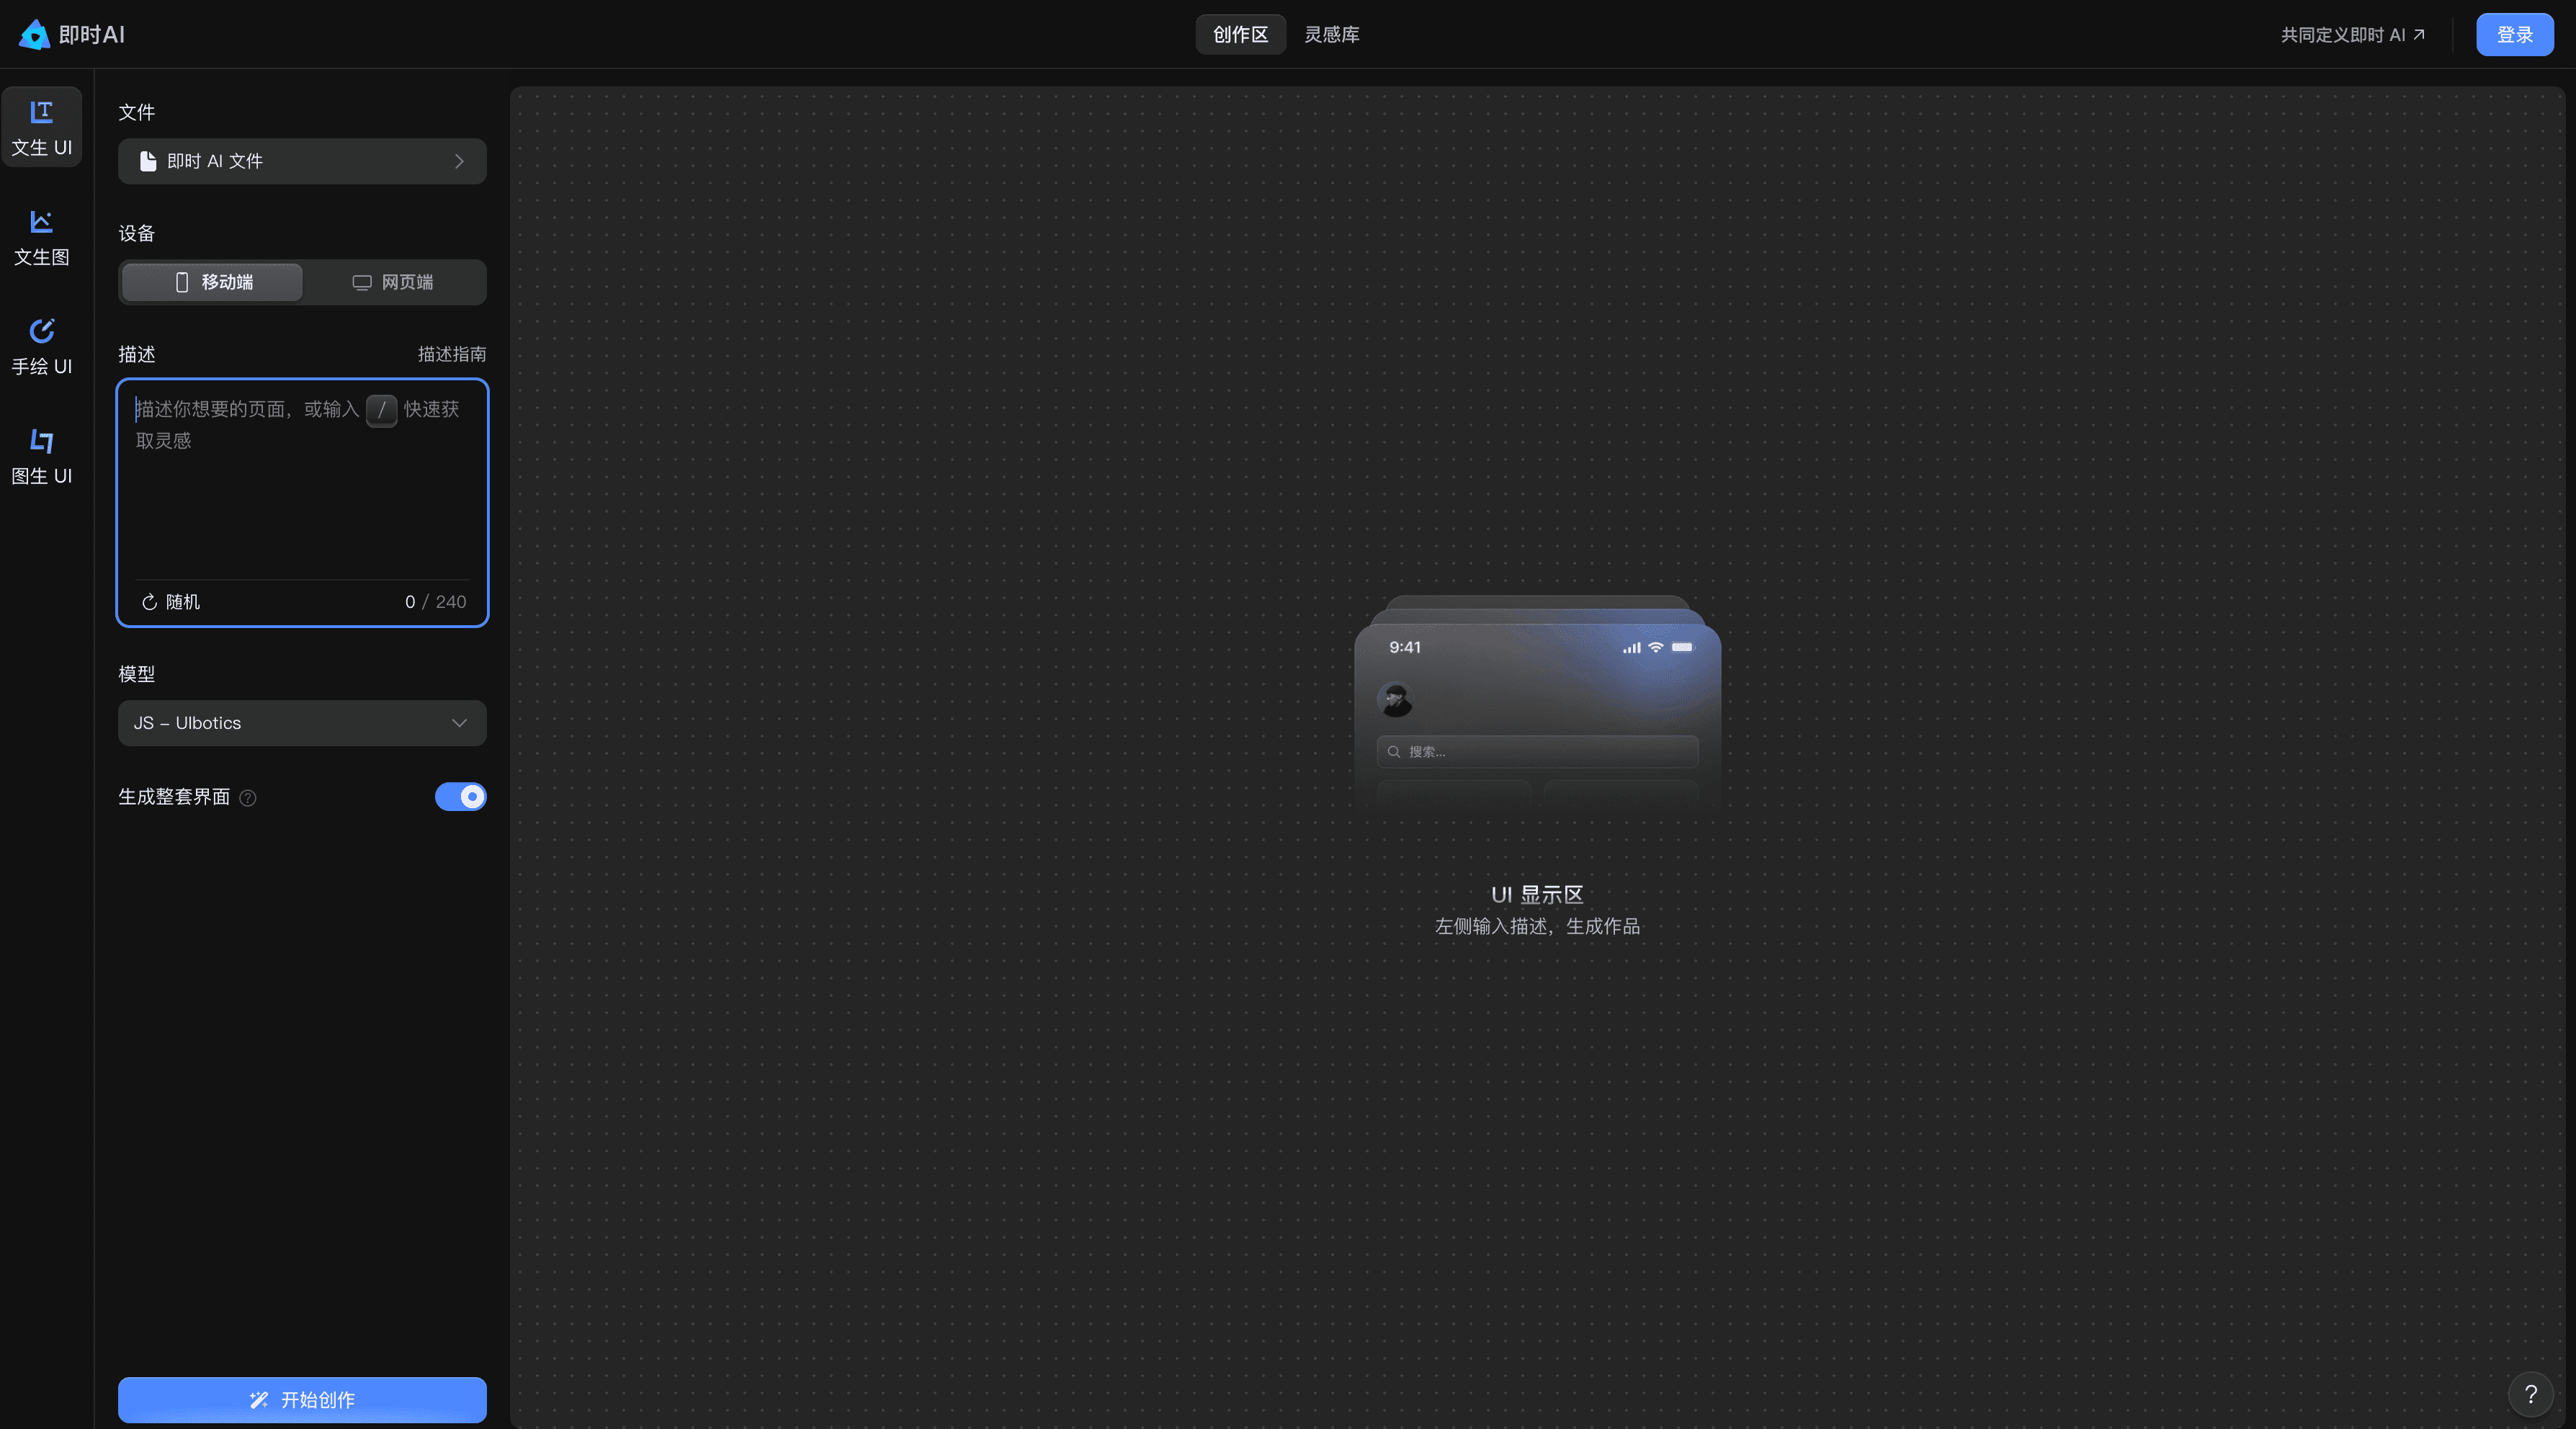Choose the 网页端 device option
Viewport: 2576px width, 1429px height.
(393, 282)
